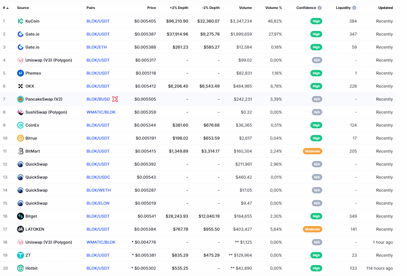
Task: Sort by the Source column header
Action: click(23, 8)
